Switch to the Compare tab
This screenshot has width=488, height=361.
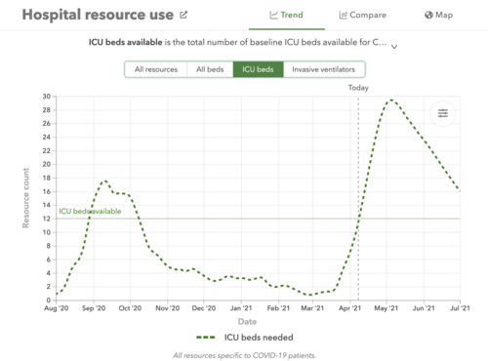pos(362,15)
